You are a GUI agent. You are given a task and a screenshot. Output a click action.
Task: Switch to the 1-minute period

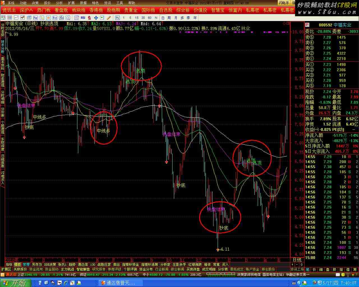[124, 18]
